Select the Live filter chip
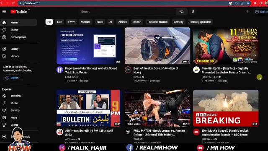 coord(59,22)
